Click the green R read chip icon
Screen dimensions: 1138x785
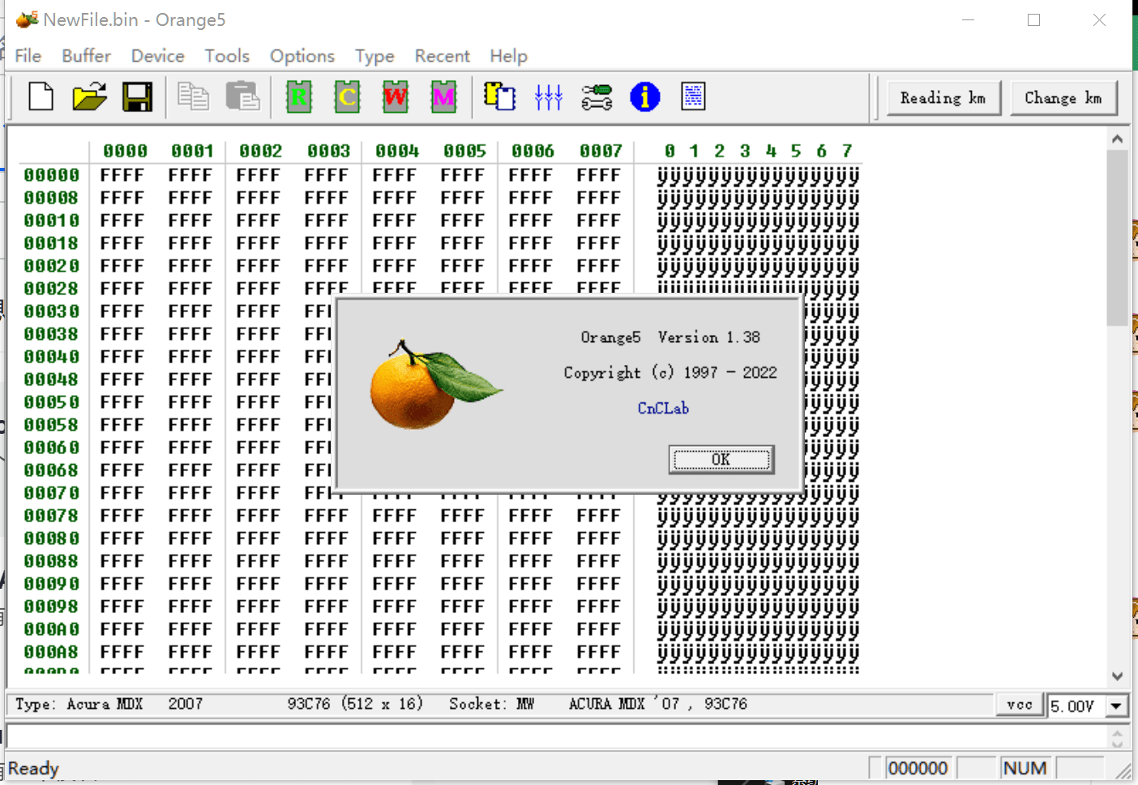(299, 97)
